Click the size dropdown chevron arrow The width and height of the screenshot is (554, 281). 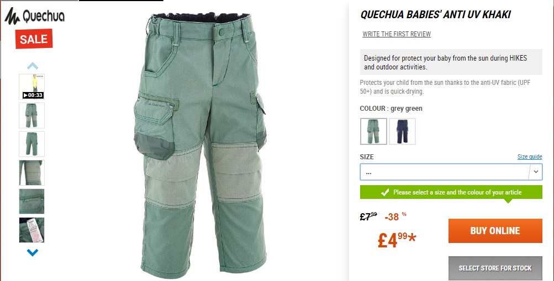point(536,172)
